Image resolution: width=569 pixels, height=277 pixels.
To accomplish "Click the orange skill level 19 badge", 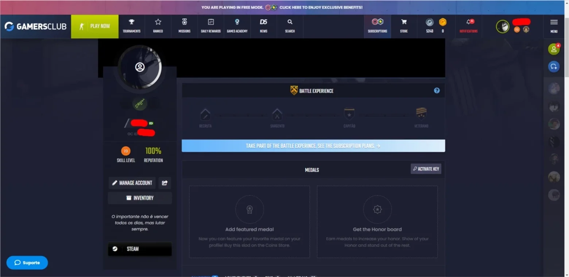I will click(126, 151).
